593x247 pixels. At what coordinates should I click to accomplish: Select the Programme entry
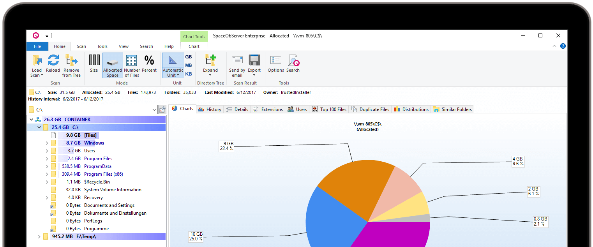pos(96,229)
